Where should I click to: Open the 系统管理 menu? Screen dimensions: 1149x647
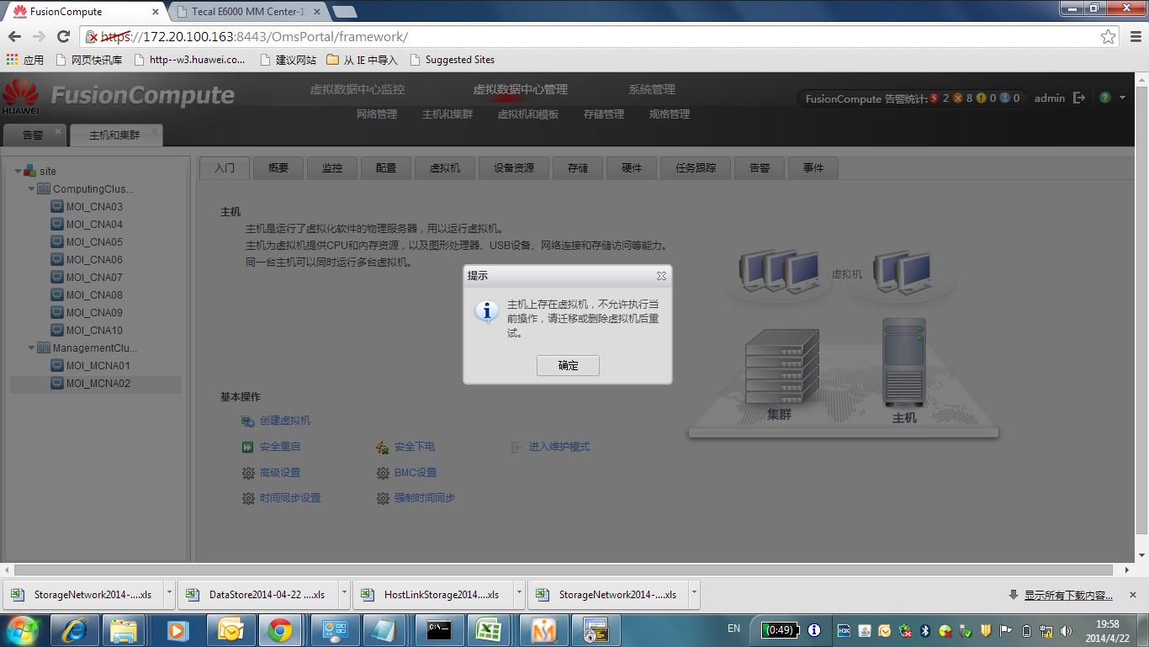(652, 89)
